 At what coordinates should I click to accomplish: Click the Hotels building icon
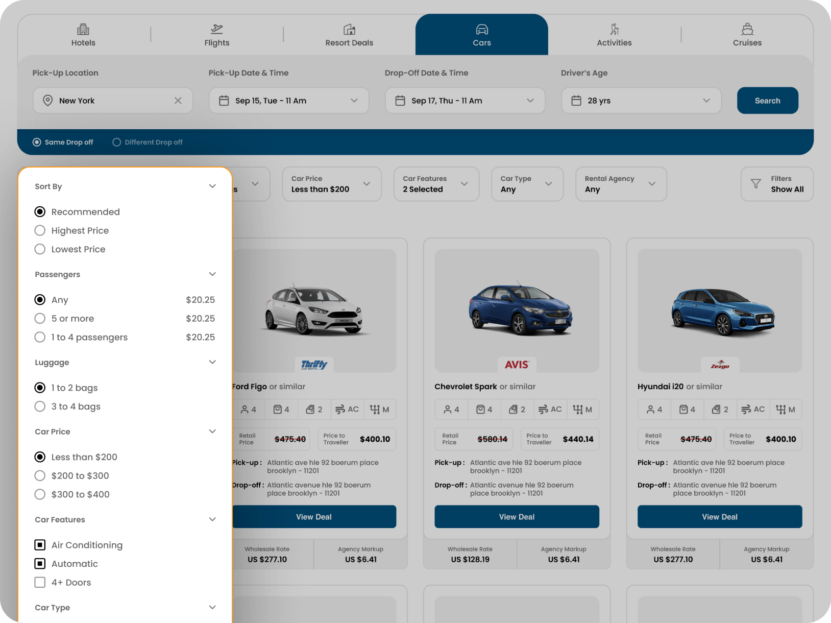click(83, 29)
